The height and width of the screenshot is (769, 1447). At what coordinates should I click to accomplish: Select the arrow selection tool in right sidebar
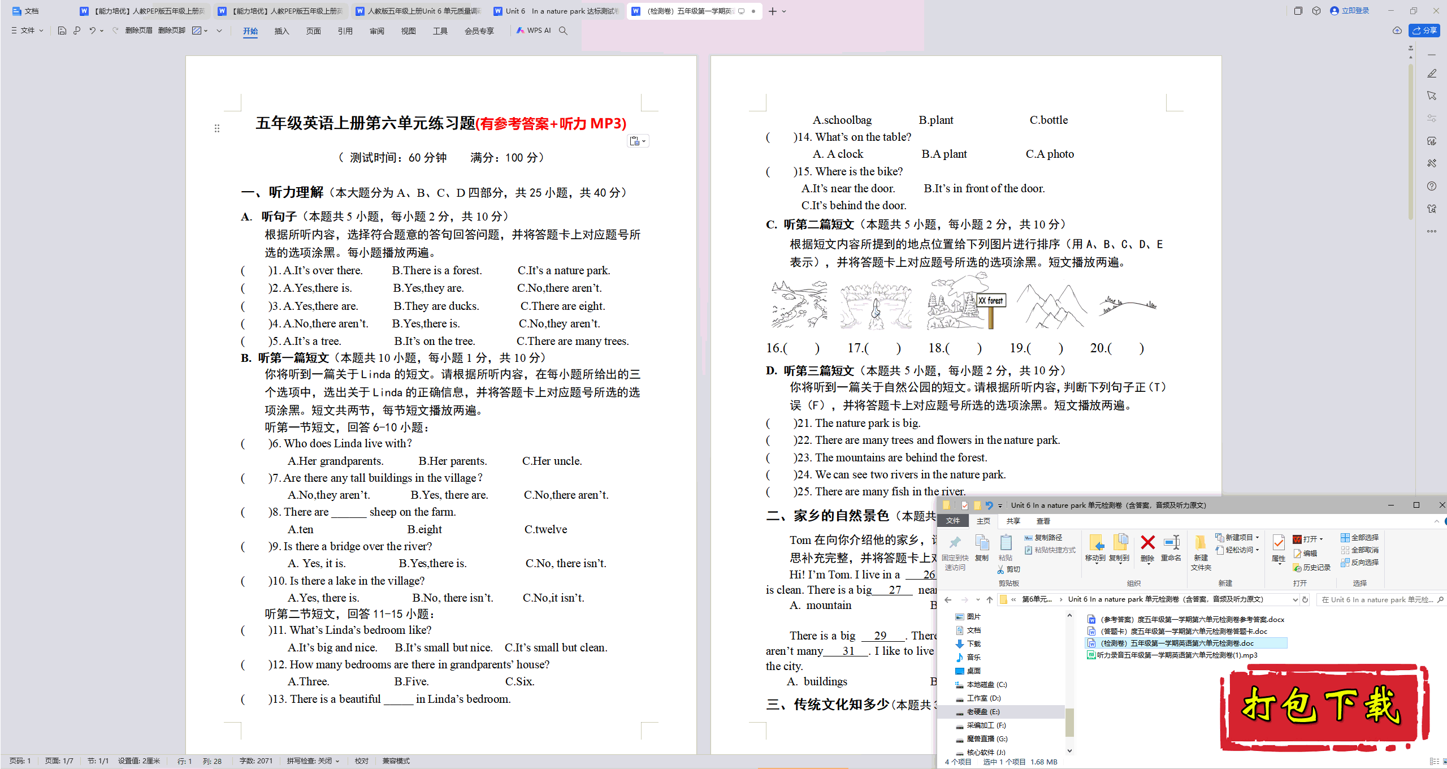tap(1432, 96)
